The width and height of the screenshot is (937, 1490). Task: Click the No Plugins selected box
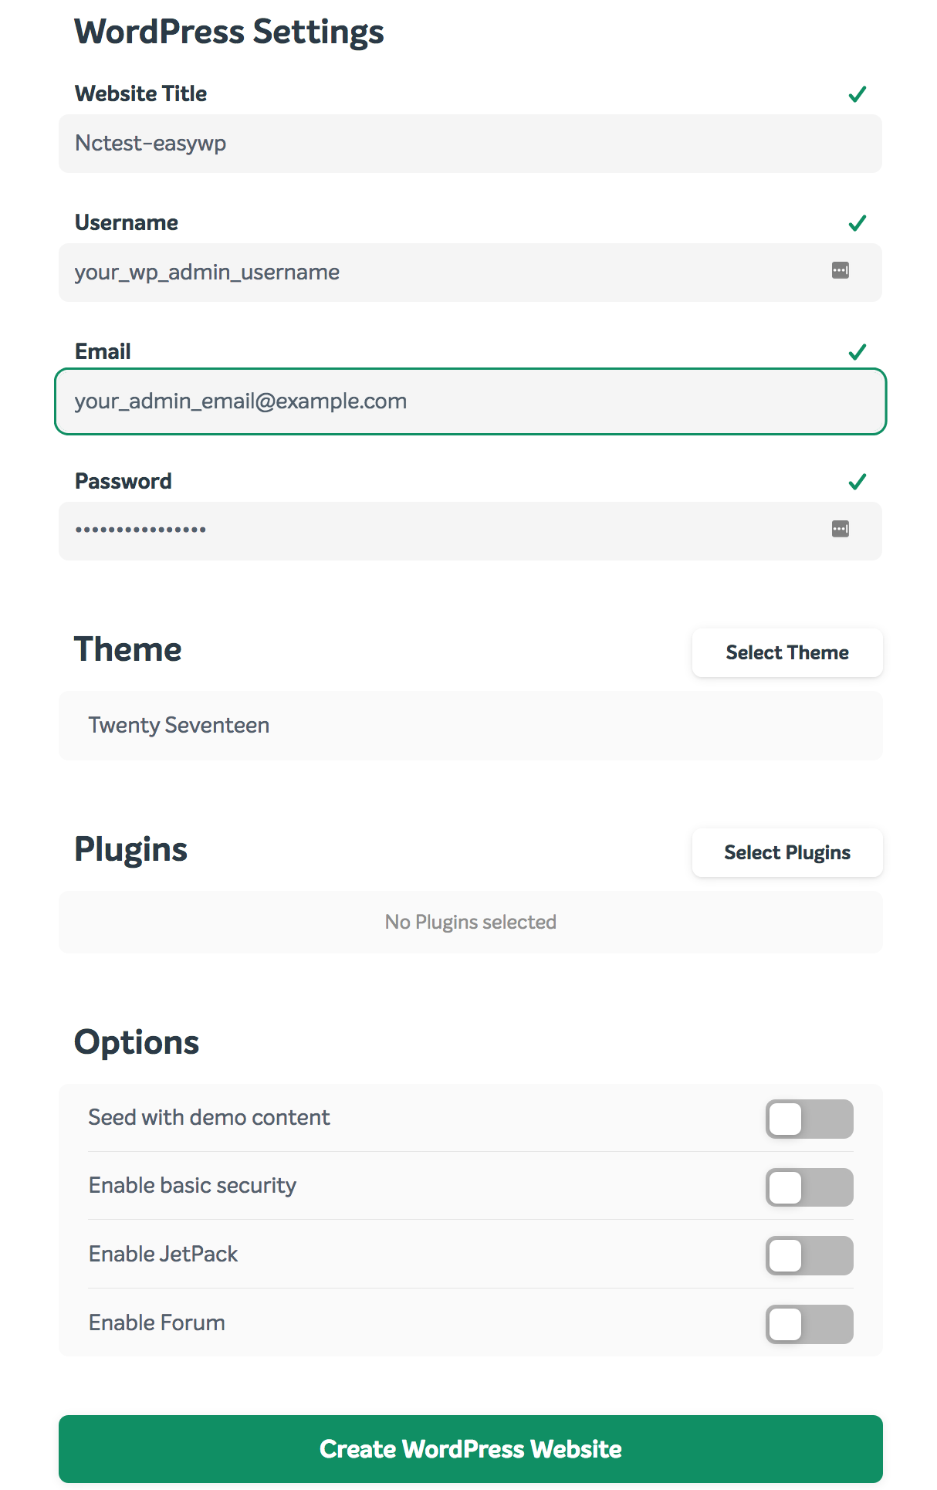point(471,922)
